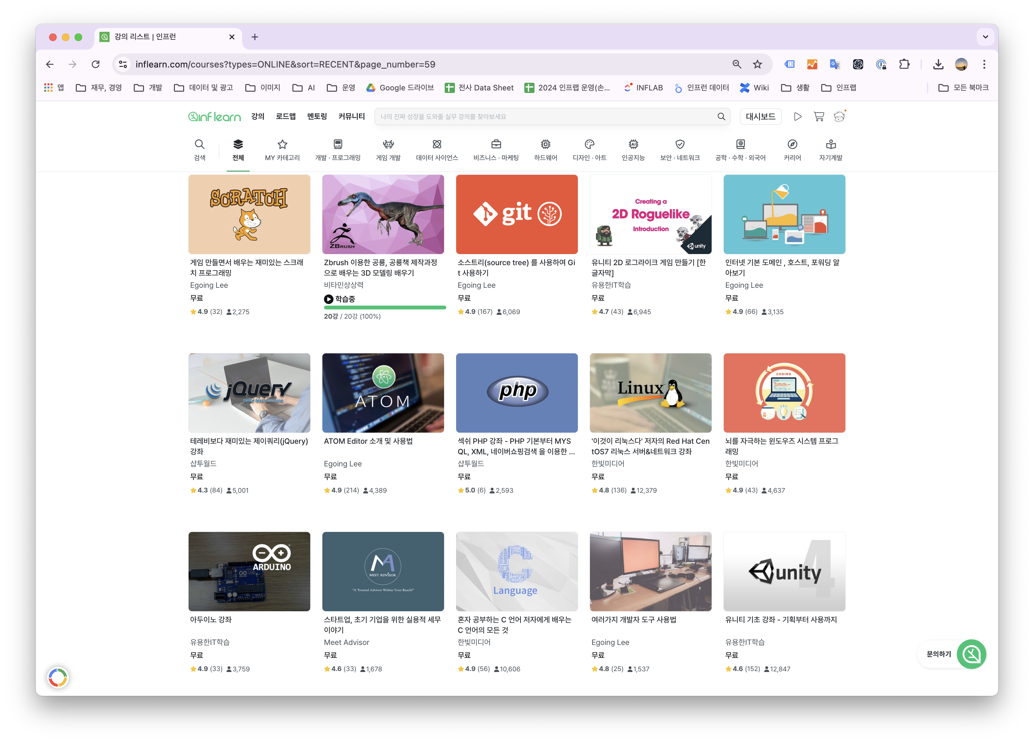Click the Inflearn logo

(x=214, y=117)
